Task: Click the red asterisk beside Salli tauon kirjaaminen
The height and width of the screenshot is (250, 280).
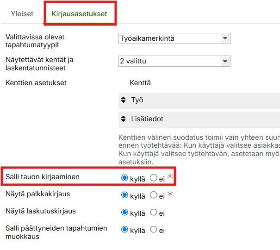Action: pyautogui.click(x=170, y=177)
